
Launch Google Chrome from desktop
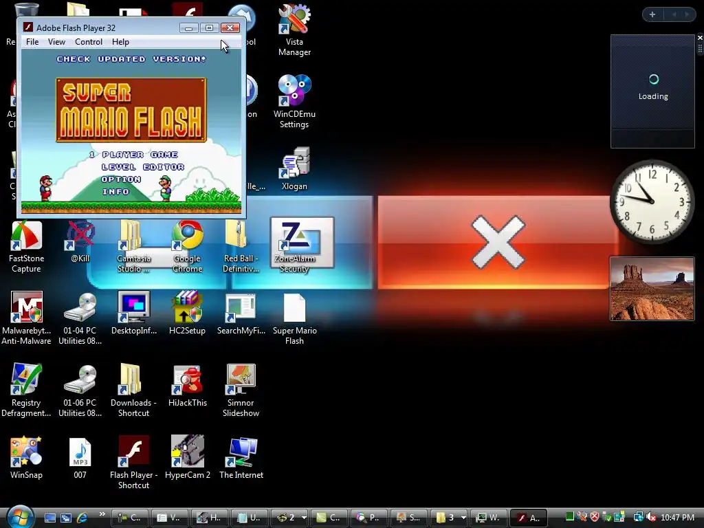(187, 247)
